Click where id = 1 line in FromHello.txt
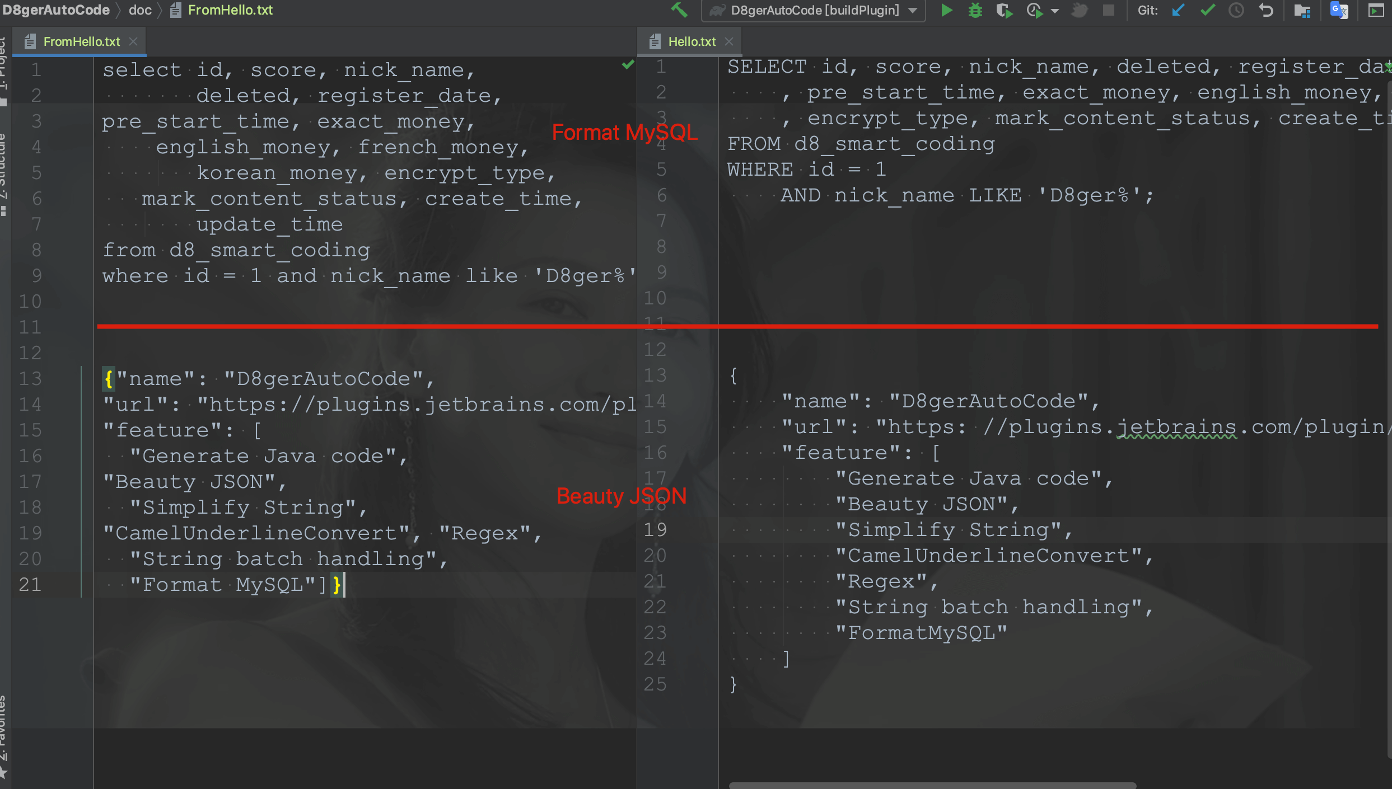Viewport: 1392px width, 789px height. tap(370, 276)
